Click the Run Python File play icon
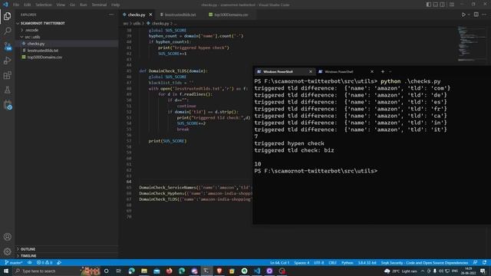Viewport: 491px width, 276px height. (463, 15)
